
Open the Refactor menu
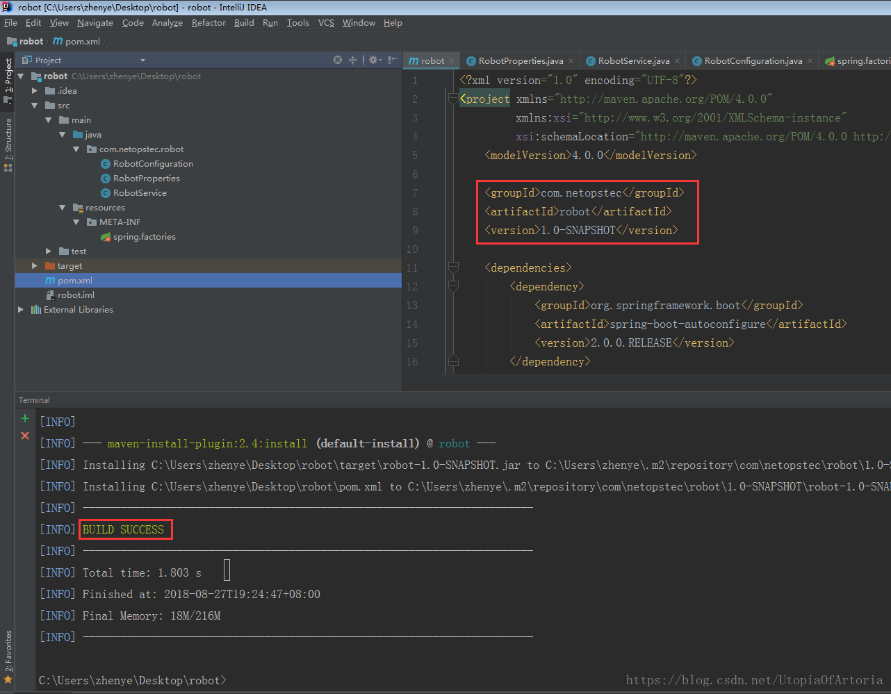click(209, 23)
